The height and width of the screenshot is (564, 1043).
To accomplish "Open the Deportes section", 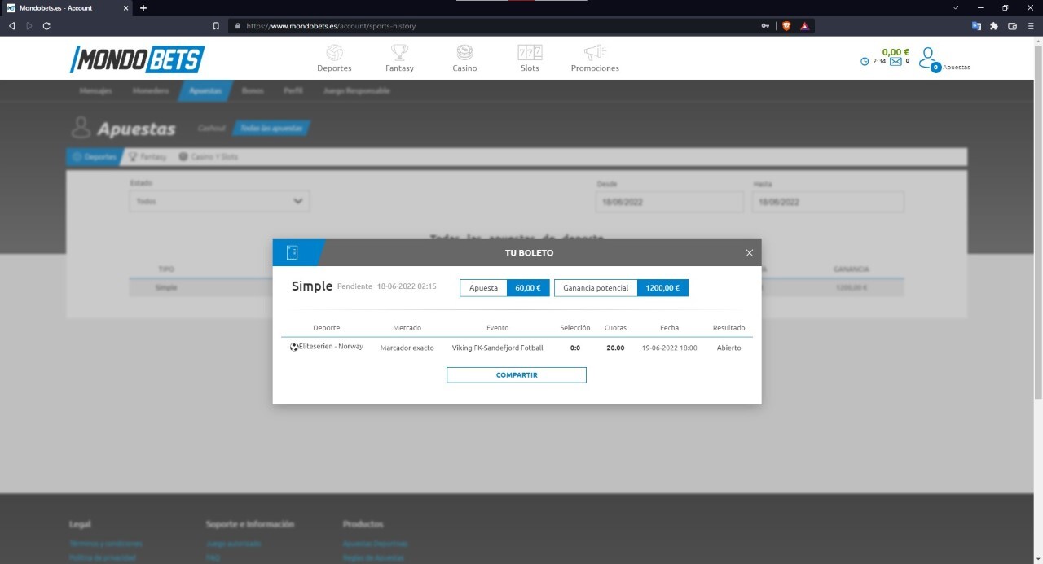I will tap(334, 58).
